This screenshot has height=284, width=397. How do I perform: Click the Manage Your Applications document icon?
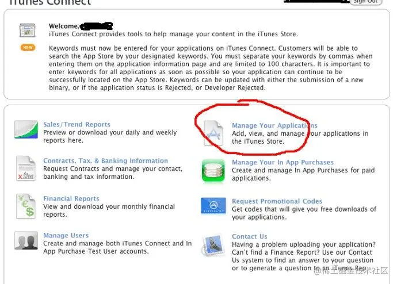coord(213,133)
